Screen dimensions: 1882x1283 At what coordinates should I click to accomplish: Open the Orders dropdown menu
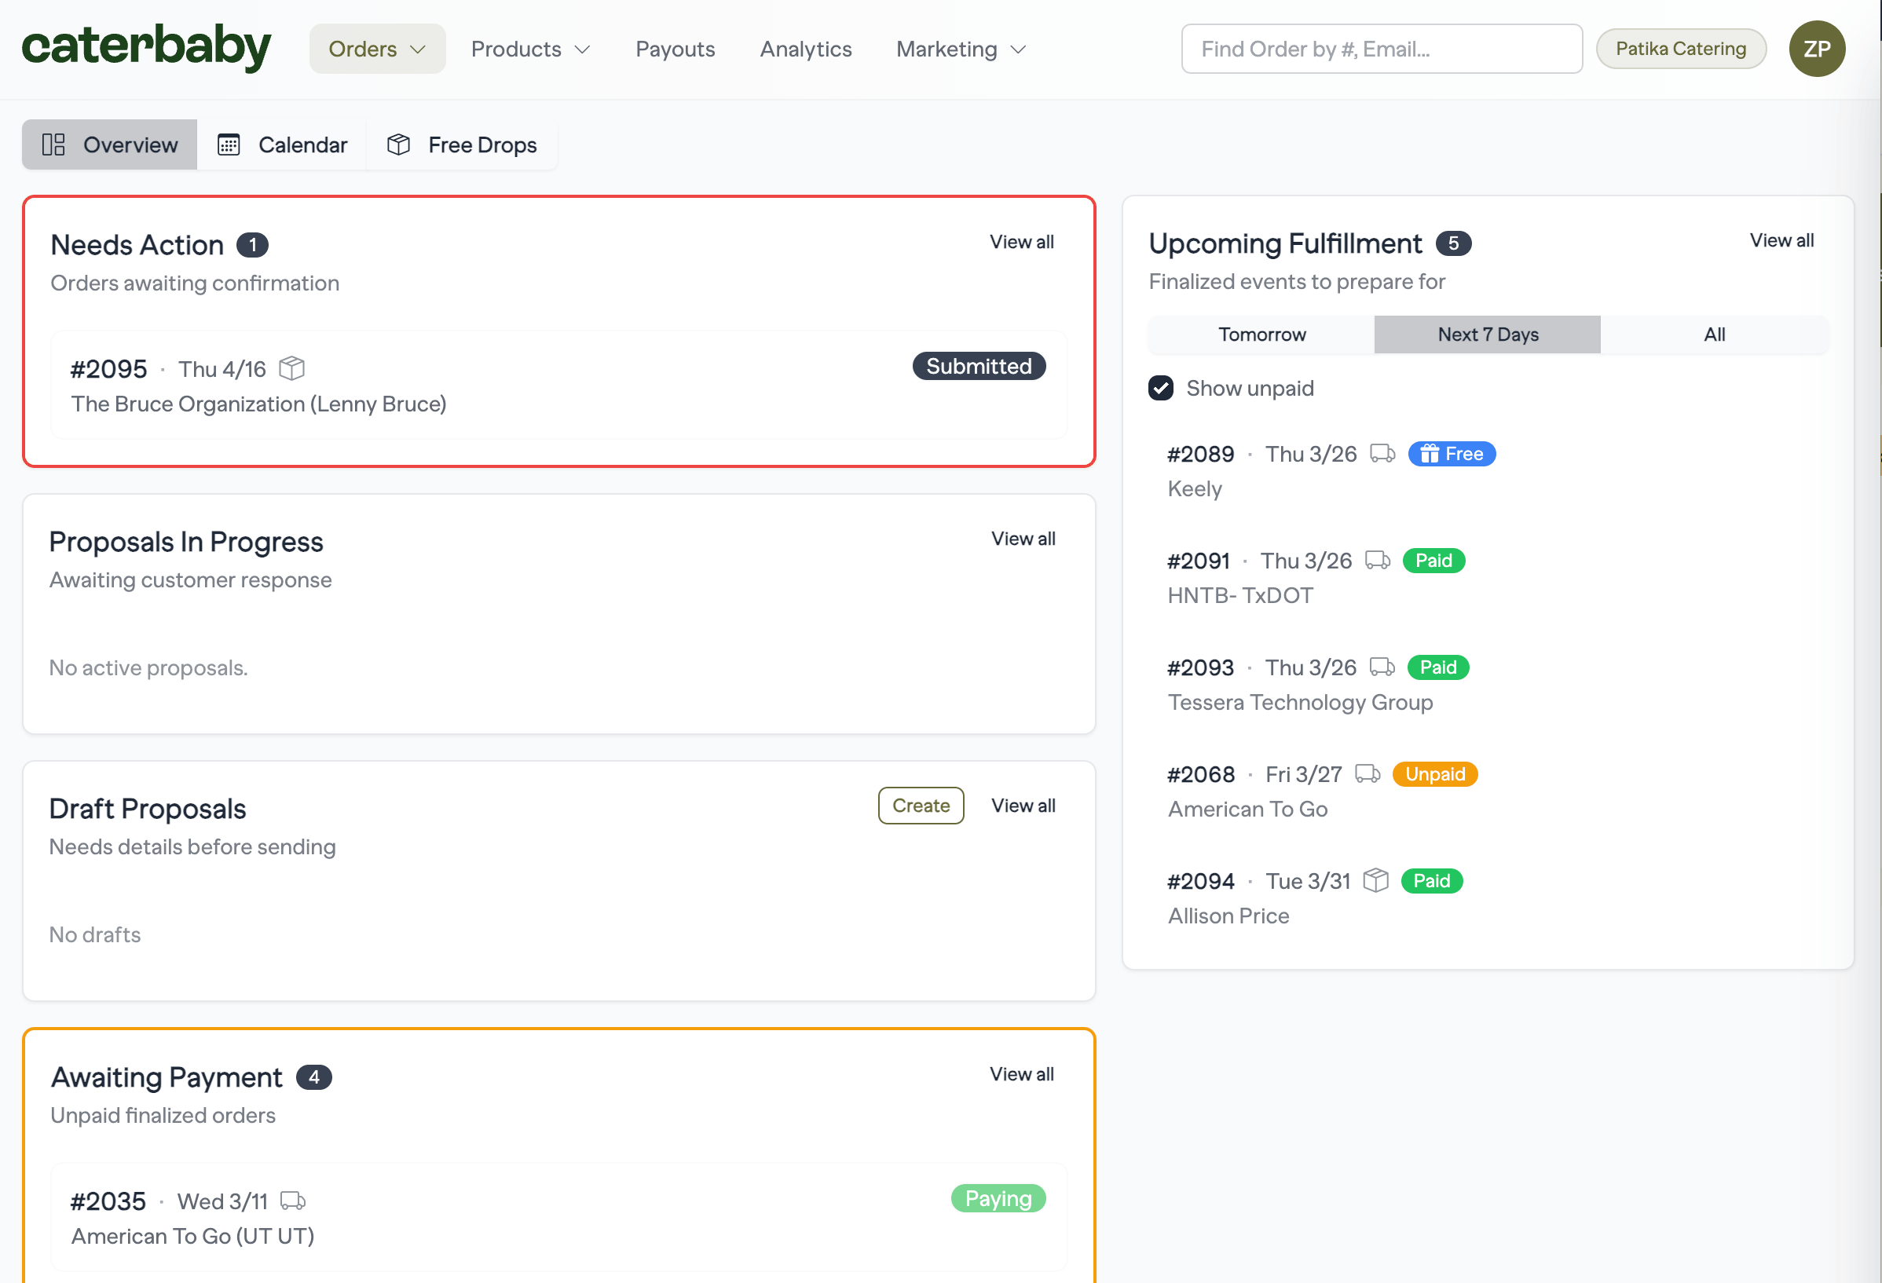(376, 49)
